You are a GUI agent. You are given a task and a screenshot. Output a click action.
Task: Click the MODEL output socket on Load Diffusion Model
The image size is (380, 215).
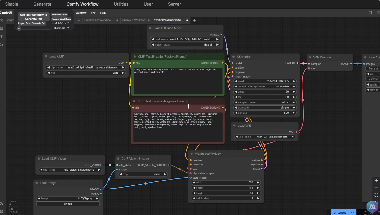pyautogui.click(x=221, y=35)
